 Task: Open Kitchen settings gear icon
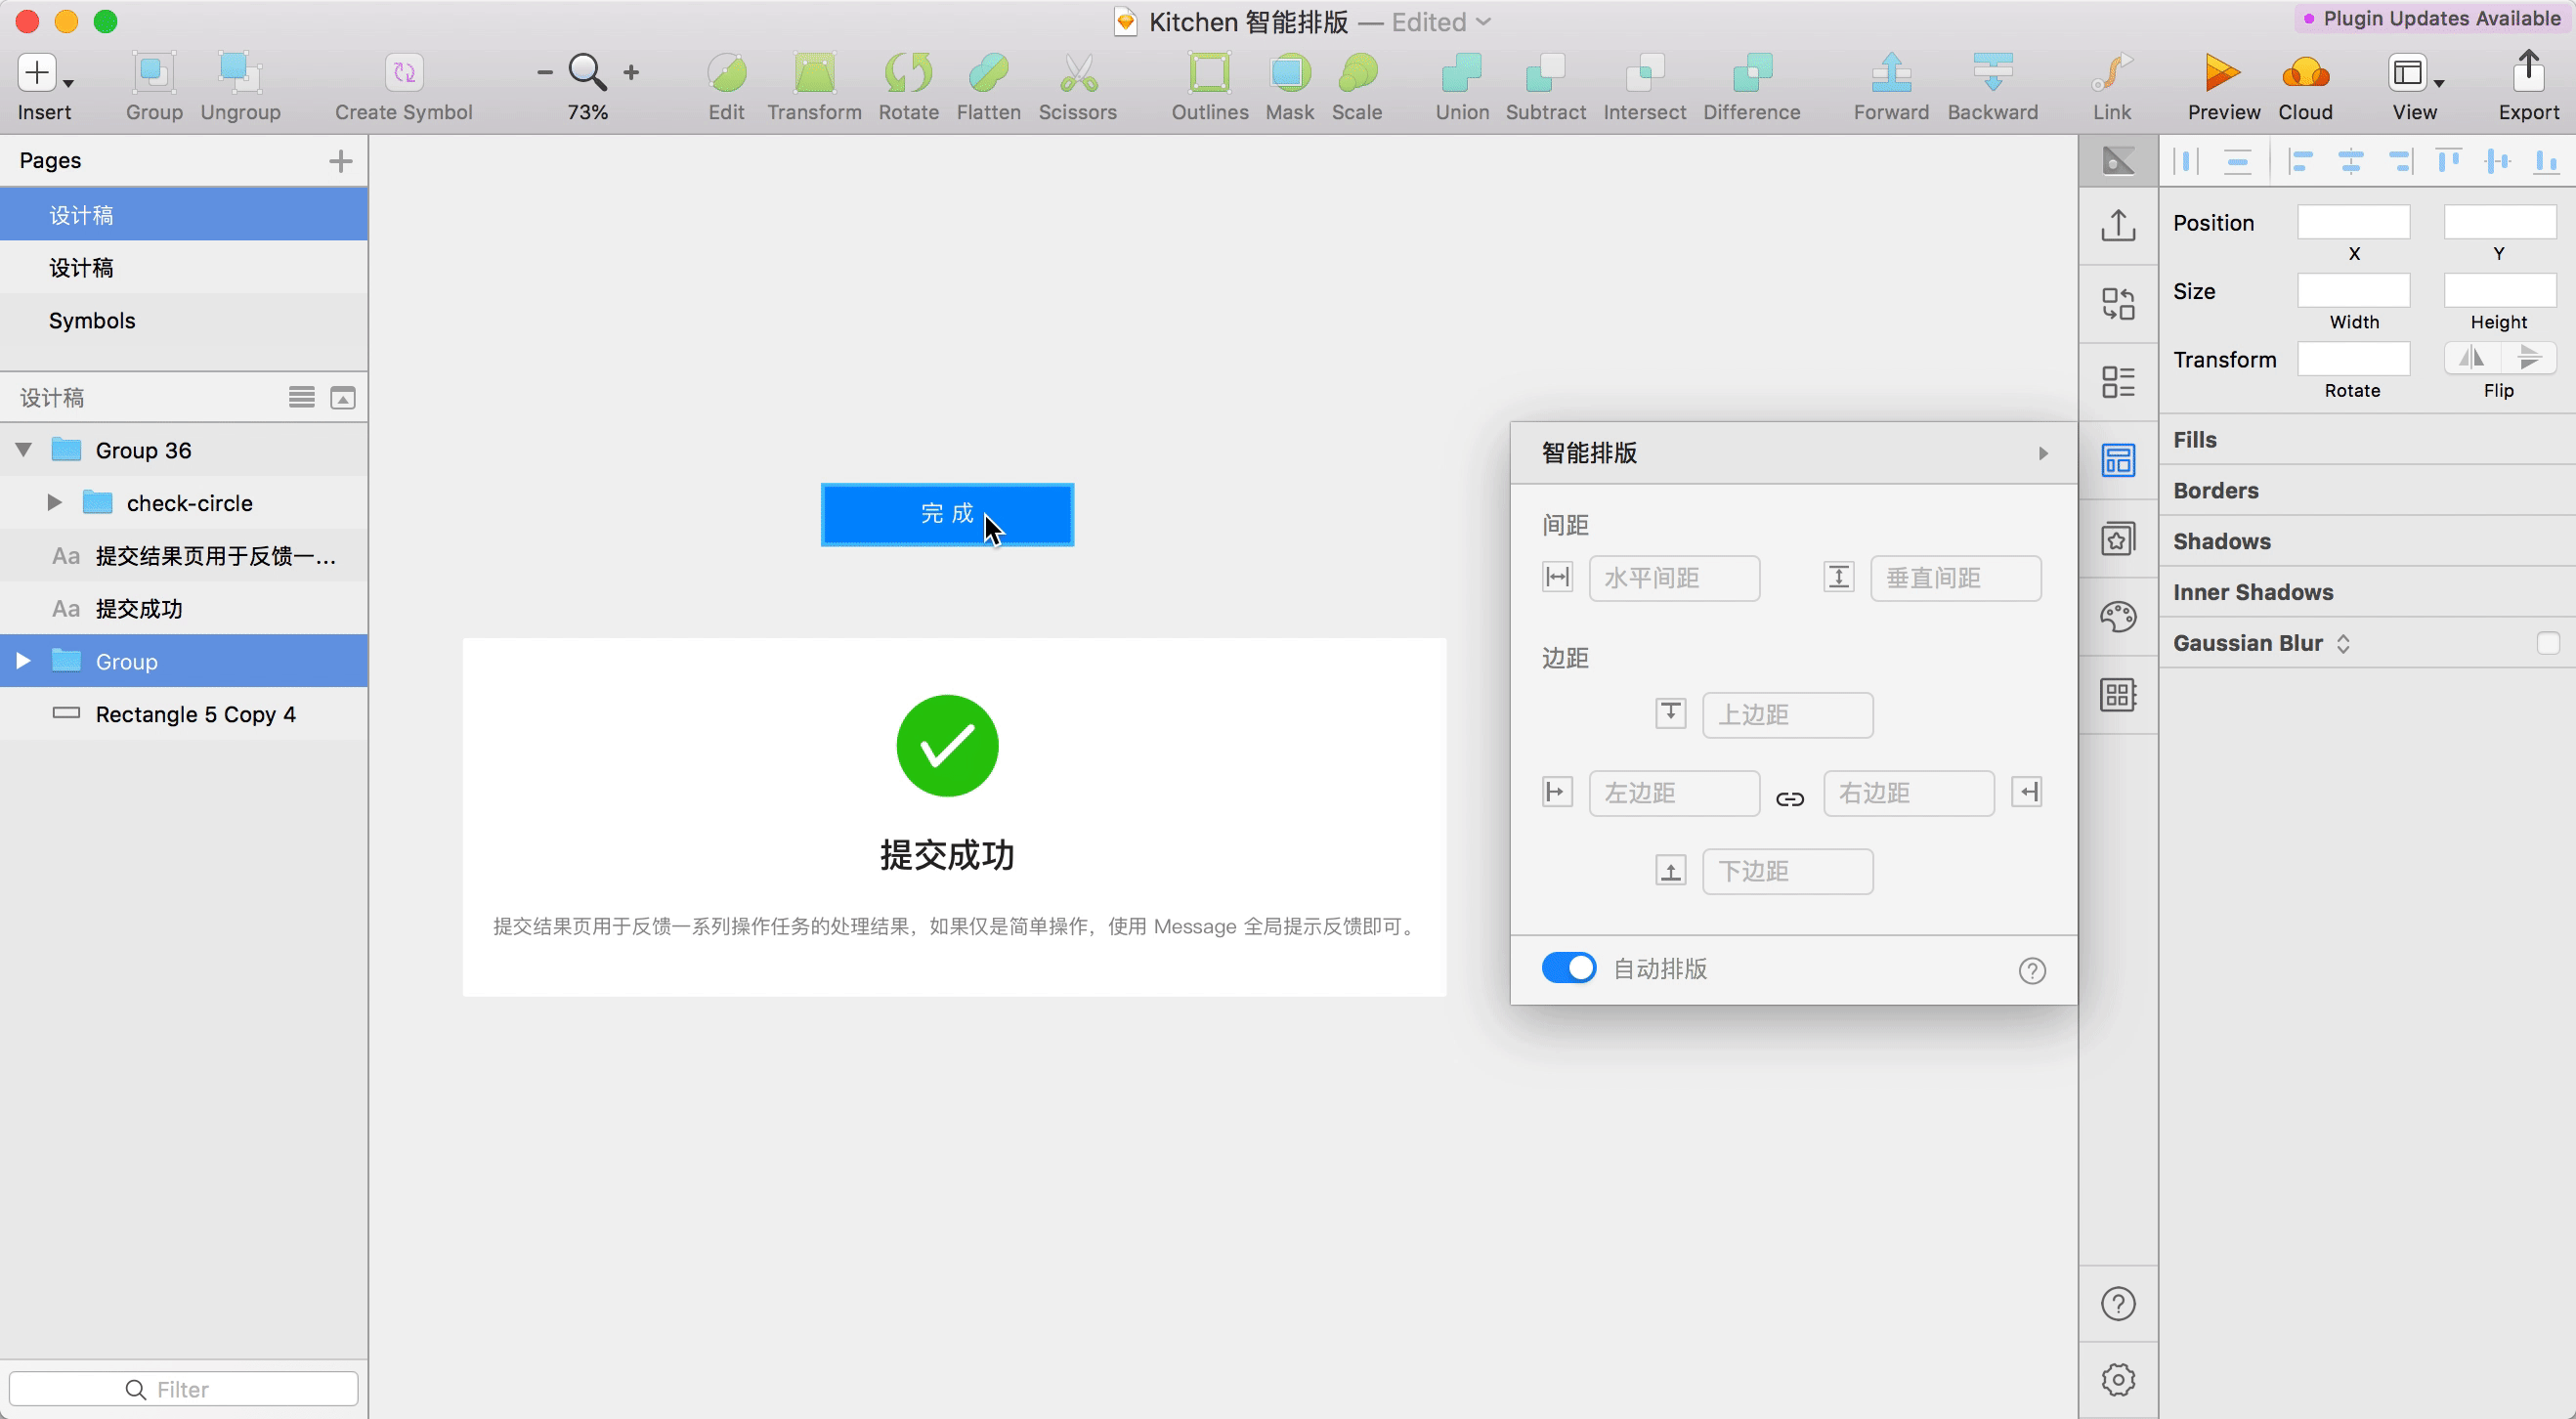tap(2118, 1380)
